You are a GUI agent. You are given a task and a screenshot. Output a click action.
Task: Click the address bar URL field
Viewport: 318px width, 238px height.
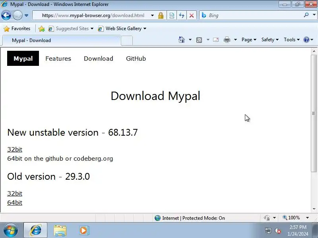(x=93, y=15)
